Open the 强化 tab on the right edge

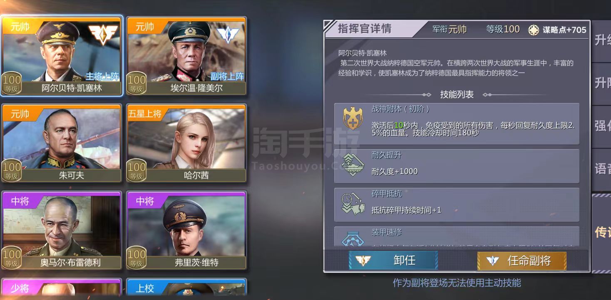(x=601, y=126)
